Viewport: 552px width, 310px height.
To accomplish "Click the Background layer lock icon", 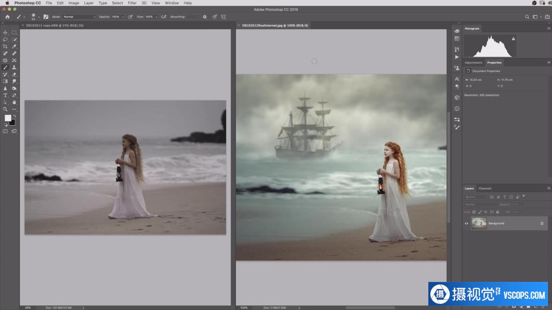I will coord(542,224).
